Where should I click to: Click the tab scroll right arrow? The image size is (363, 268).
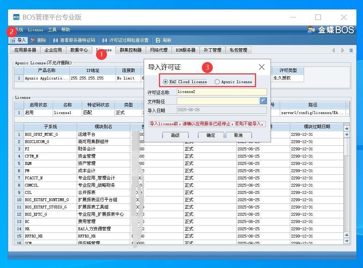click(x=343, y=50)
